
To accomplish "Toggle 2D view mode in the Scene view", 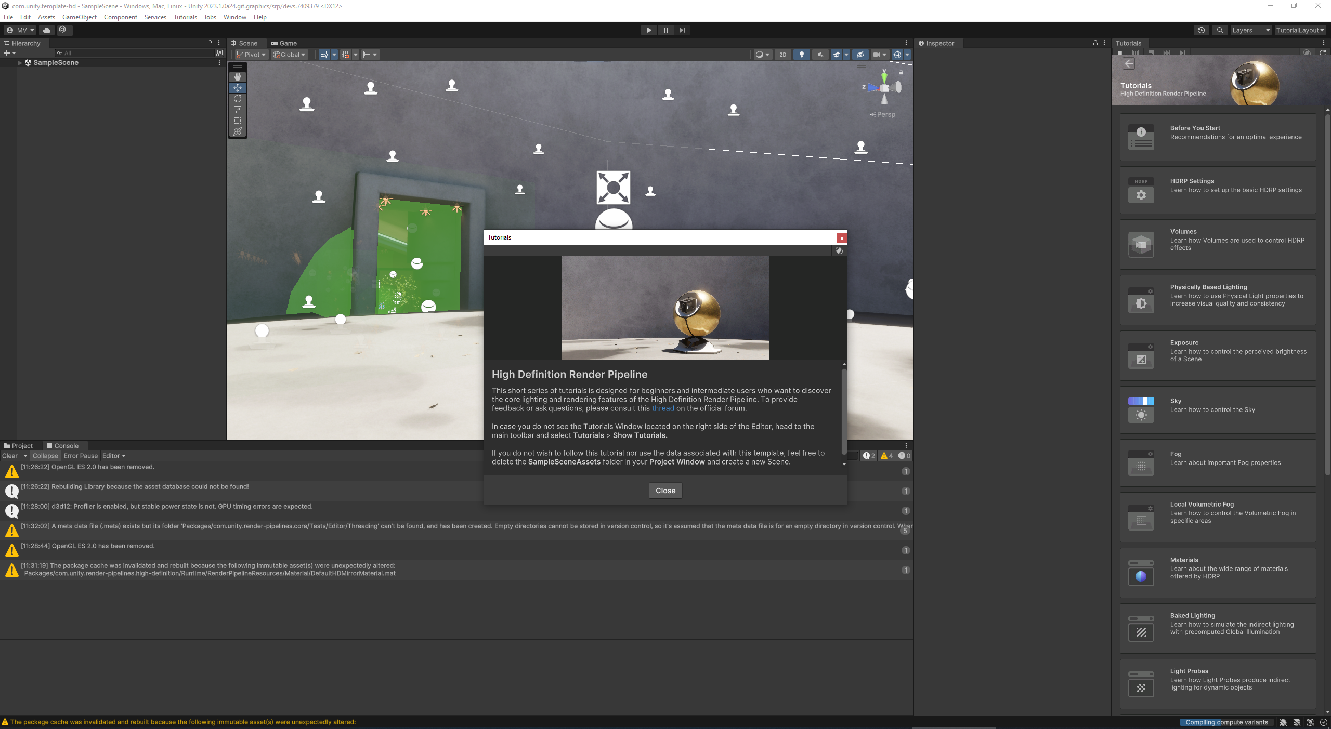I will coord(783,55).
